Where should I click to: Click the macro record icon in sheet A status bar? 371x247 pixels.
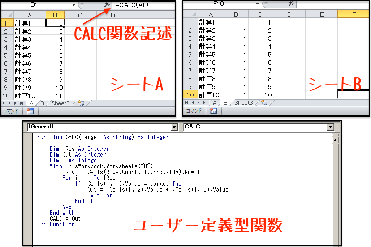pyautogui.click(x=30, y=111)
